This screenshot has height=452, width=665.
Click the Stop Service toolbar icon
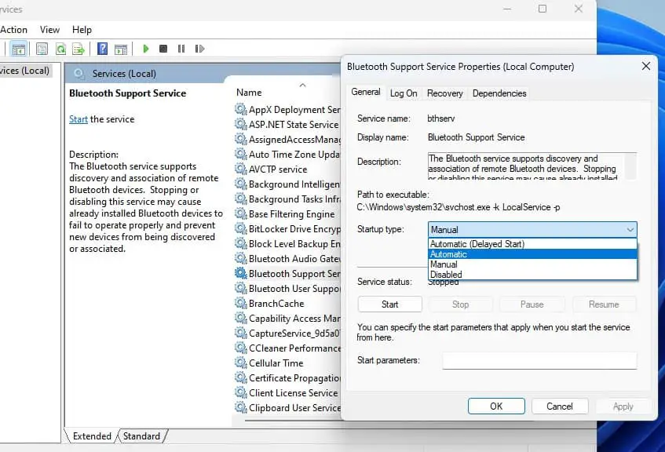click(x=163, y=49)
